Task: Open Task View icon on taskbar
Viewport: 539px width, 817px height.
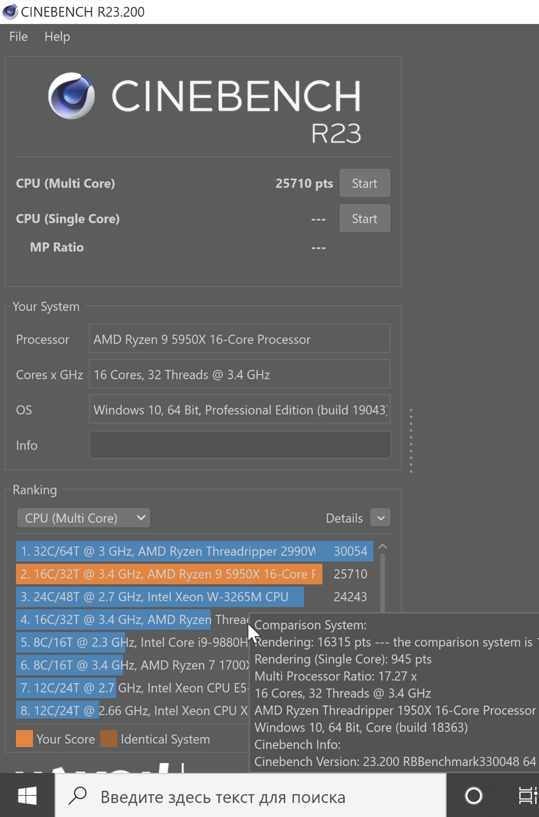Action: [527, 796]
